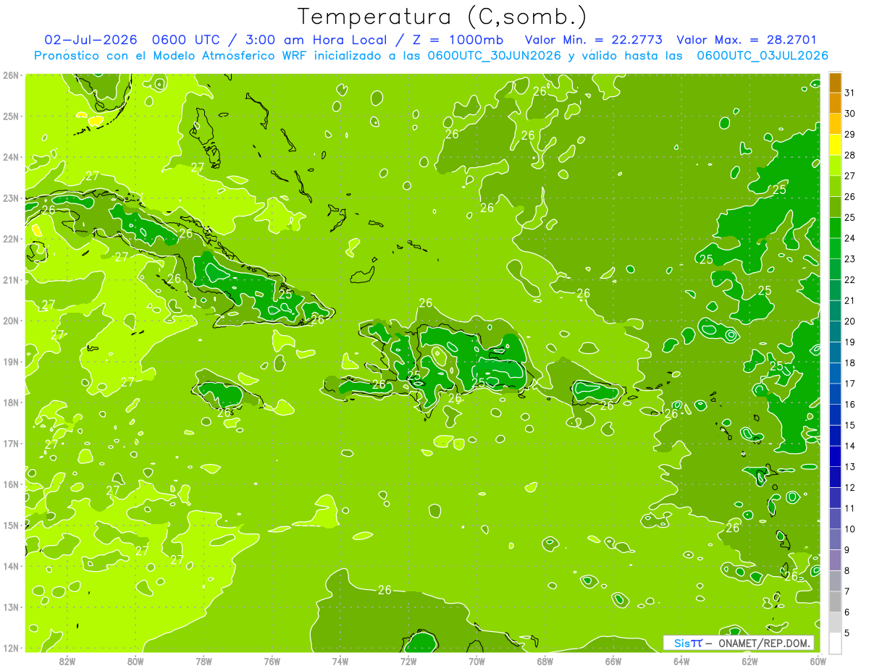This screenshot has width=869, height=671.
Task: Click the Sisπ ONAMET/REP.DOM. logo
Action: click(739, 643)
